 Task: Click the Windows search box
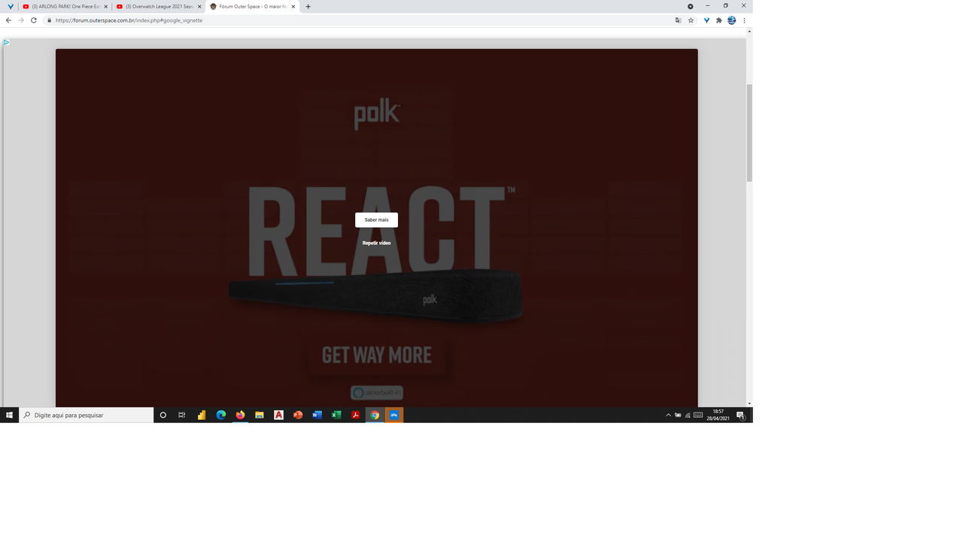click(x=87, y=415)
